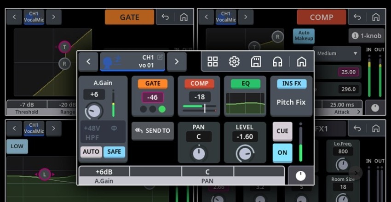Open the EQ module tab
This screenshot has height=202, width=391.
coord(245,84)
